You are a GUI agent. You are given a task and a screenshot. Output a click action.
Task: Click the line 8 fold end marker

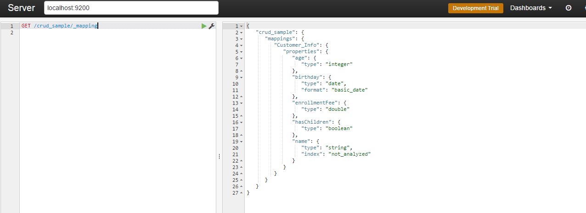click(242, 71)
